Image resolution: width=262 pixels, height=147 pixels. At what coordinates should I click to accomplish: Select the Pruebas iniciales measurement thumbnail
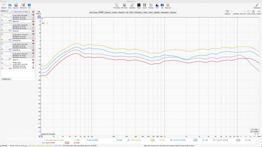(6, 65)
